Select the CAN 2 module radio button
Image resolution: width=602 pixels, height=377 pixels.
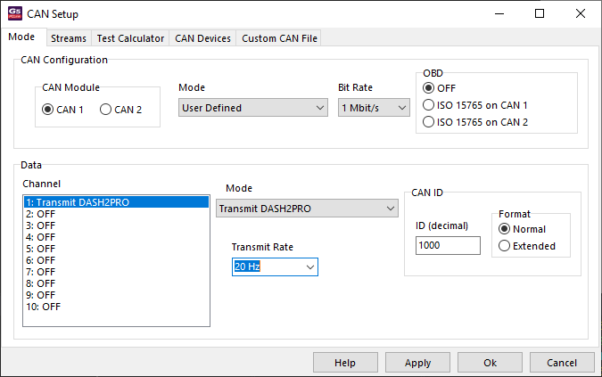[106, 110]
